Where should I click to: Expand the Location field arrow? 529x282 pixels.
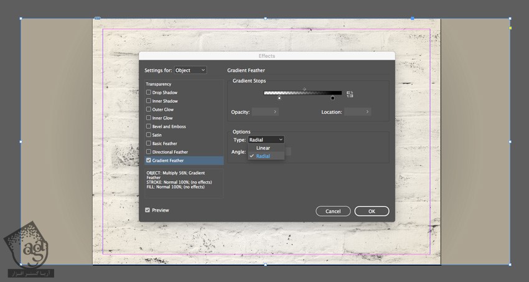pos(367,112)
